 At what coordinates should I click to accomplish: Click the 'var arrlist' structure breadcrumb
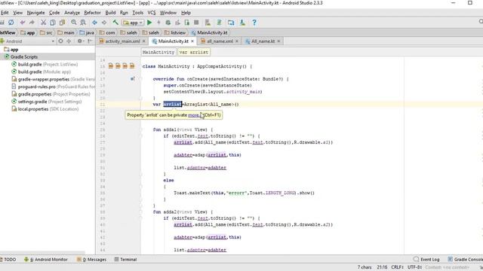(x=194, y=52)
